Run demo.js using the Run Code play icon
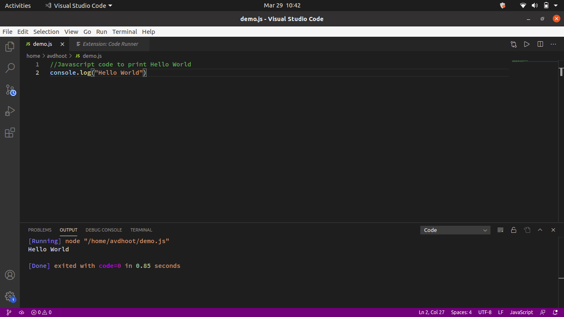 coord(526,44)
